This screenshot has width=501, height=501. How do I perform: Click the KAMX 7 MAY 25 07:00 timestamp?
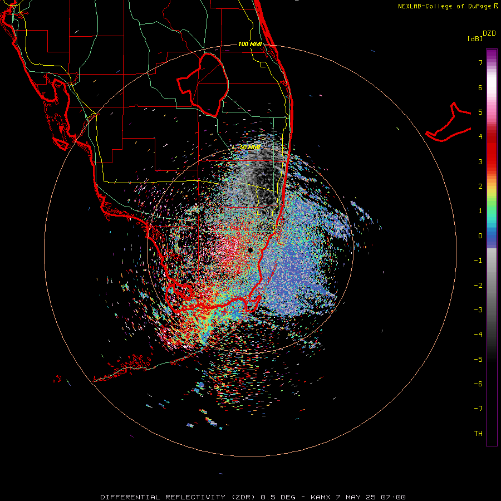click(x=358, y=497)
